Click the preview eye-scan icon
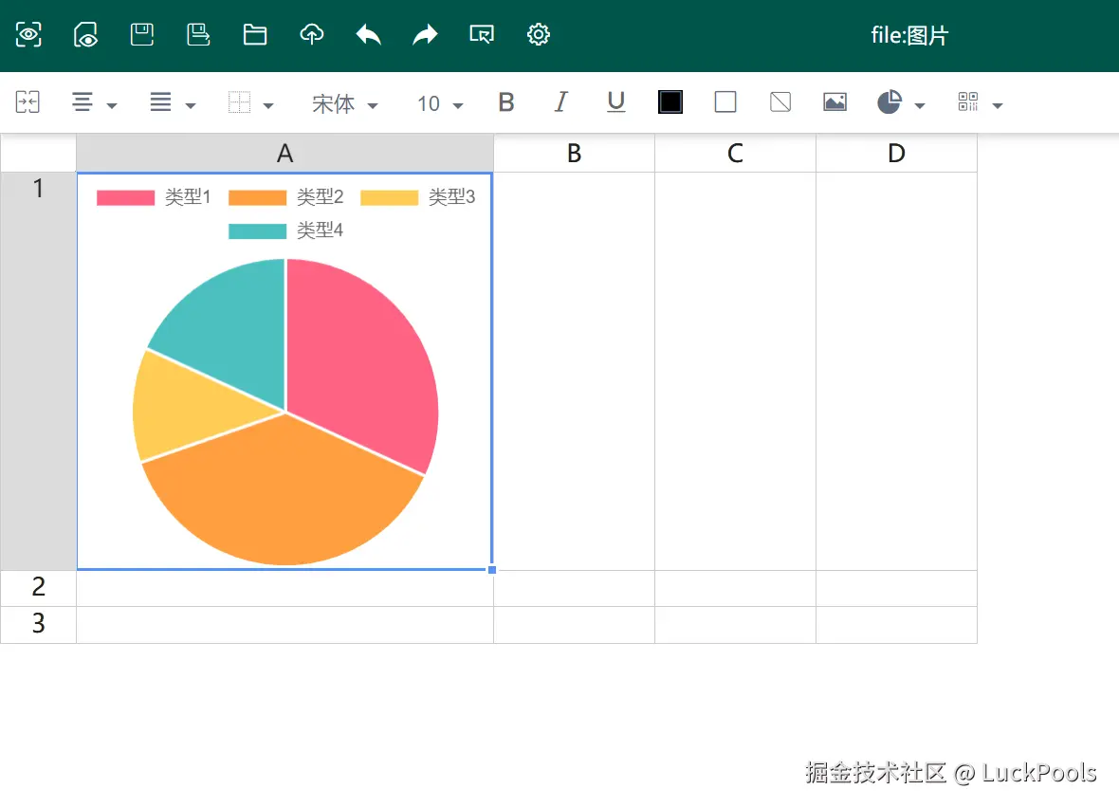Image resolution: width=1119 pixels, height=808 pixels. tap(28, 34)
